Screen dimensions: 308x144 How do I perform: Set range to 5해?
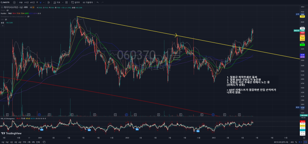[33, 142]
